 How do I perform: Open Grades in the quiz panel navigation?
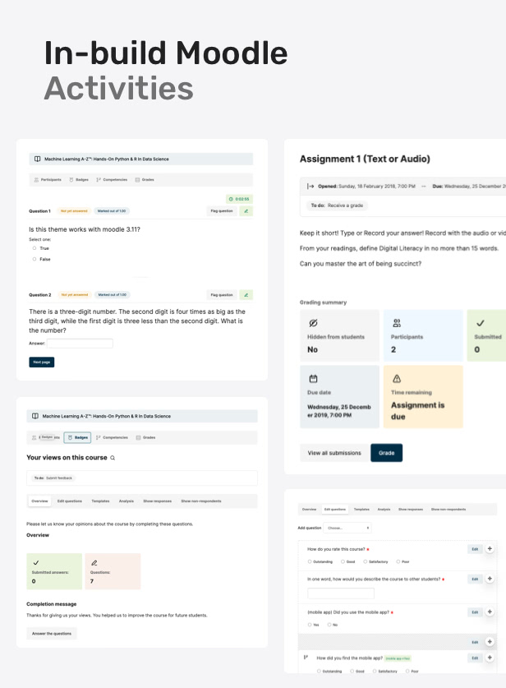(x=145, y=180)
